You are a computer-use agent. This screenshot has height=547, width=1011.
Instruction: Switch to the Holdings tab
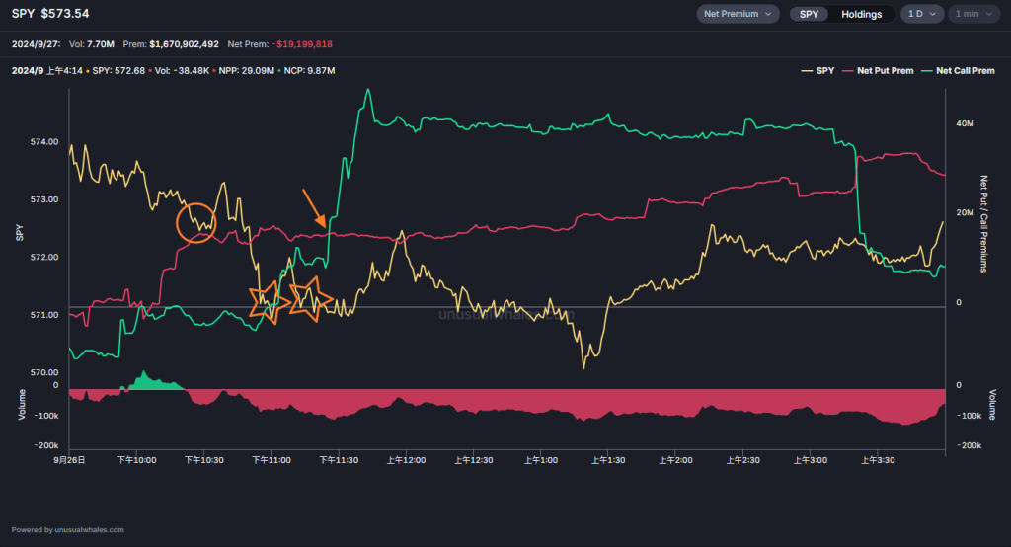[861, 14]
